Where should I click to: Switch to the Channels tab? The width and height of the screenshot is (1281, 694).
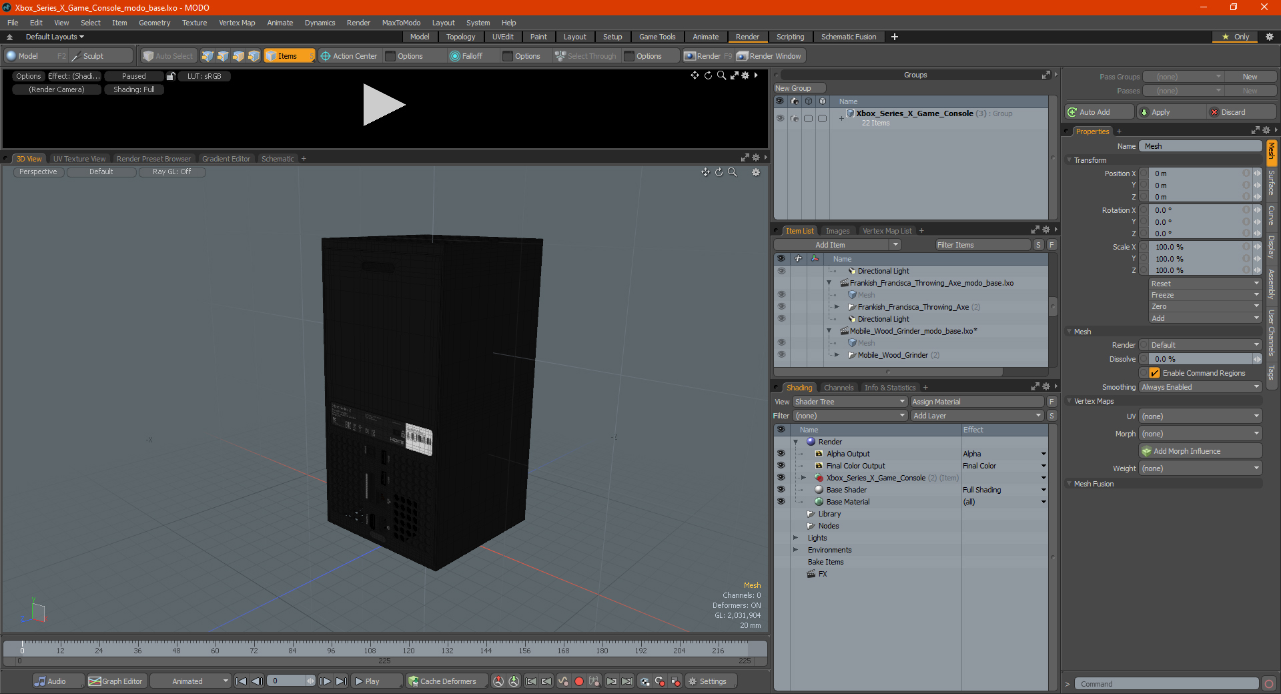click(x=838, y=388)
